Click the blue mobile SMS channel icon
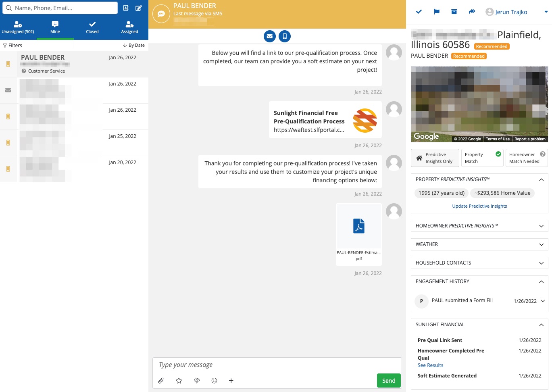The height and width of the screenshot is (392, 552). tap(285, 36)
